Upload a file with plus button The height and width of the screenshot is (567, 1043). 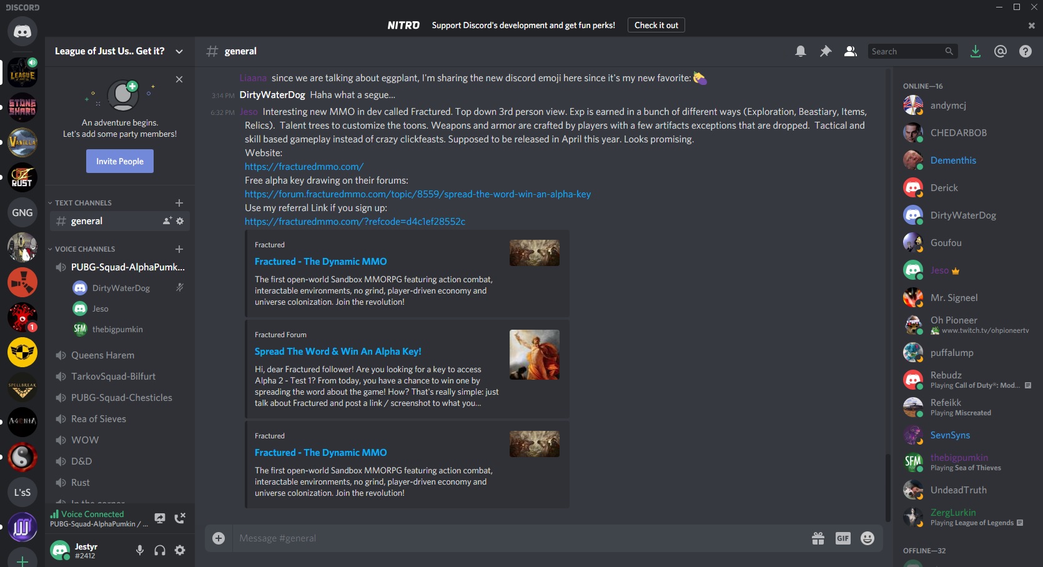pos(219,538)
